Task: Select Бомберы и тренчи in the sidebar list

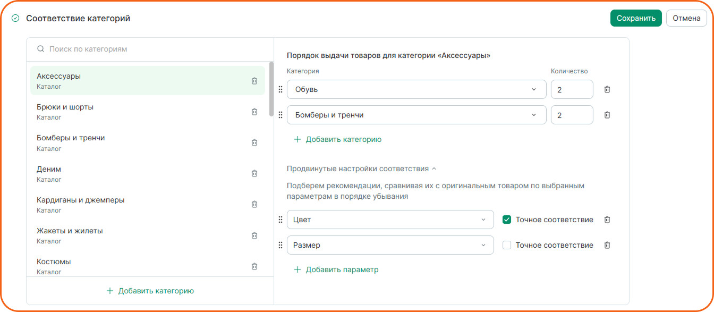Action: click(x=148, y=142)
